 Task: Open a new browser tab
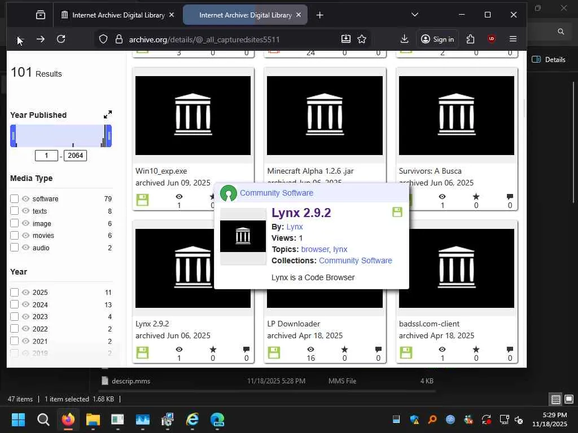point(320,15)
